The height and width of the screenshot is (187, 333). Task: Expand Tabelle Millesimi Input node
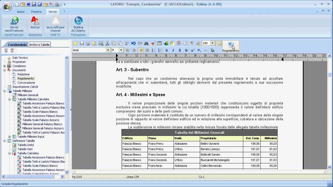click(9, 137)
